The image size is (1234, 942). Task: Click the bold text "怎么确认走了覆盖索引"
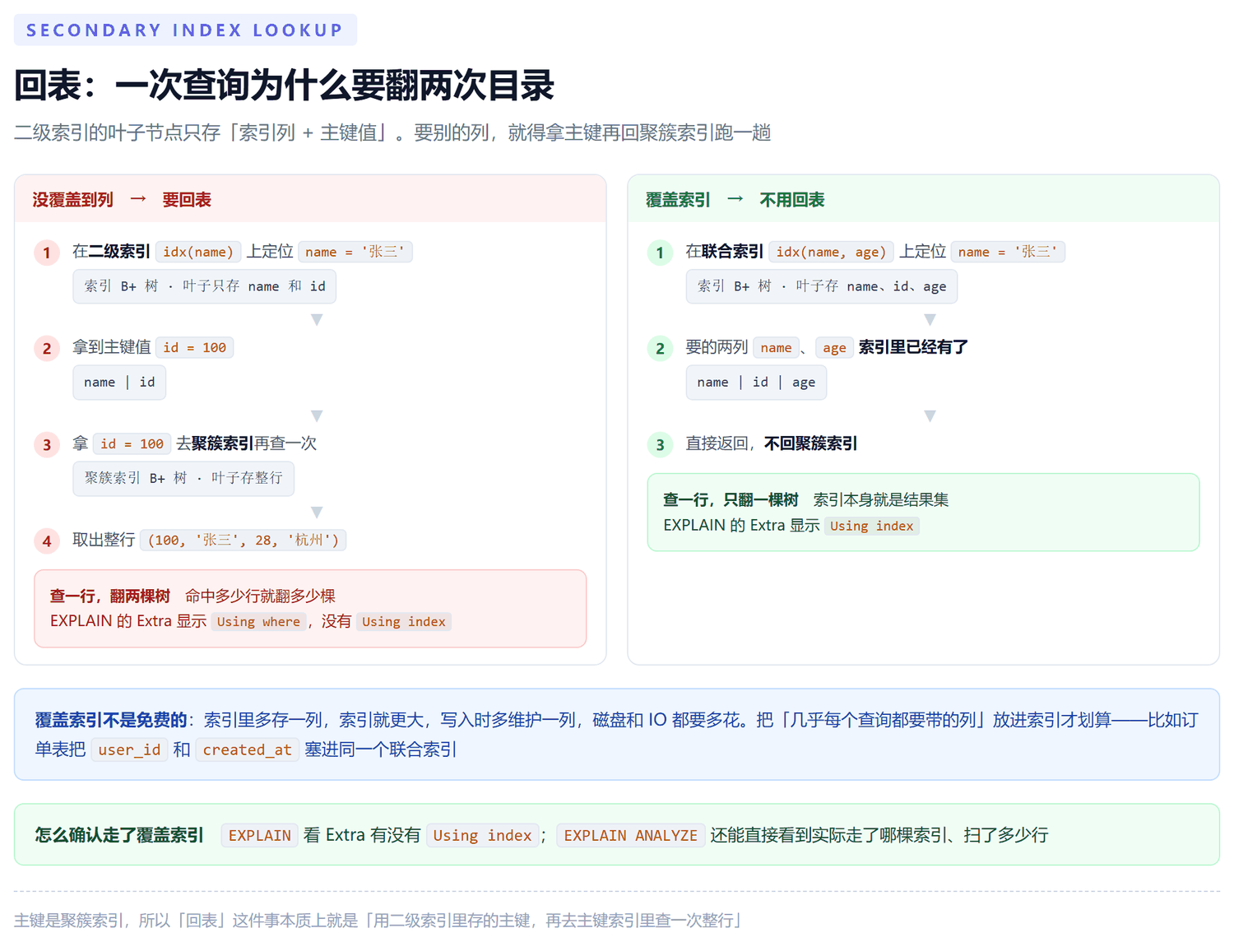[x=119, y=835]
